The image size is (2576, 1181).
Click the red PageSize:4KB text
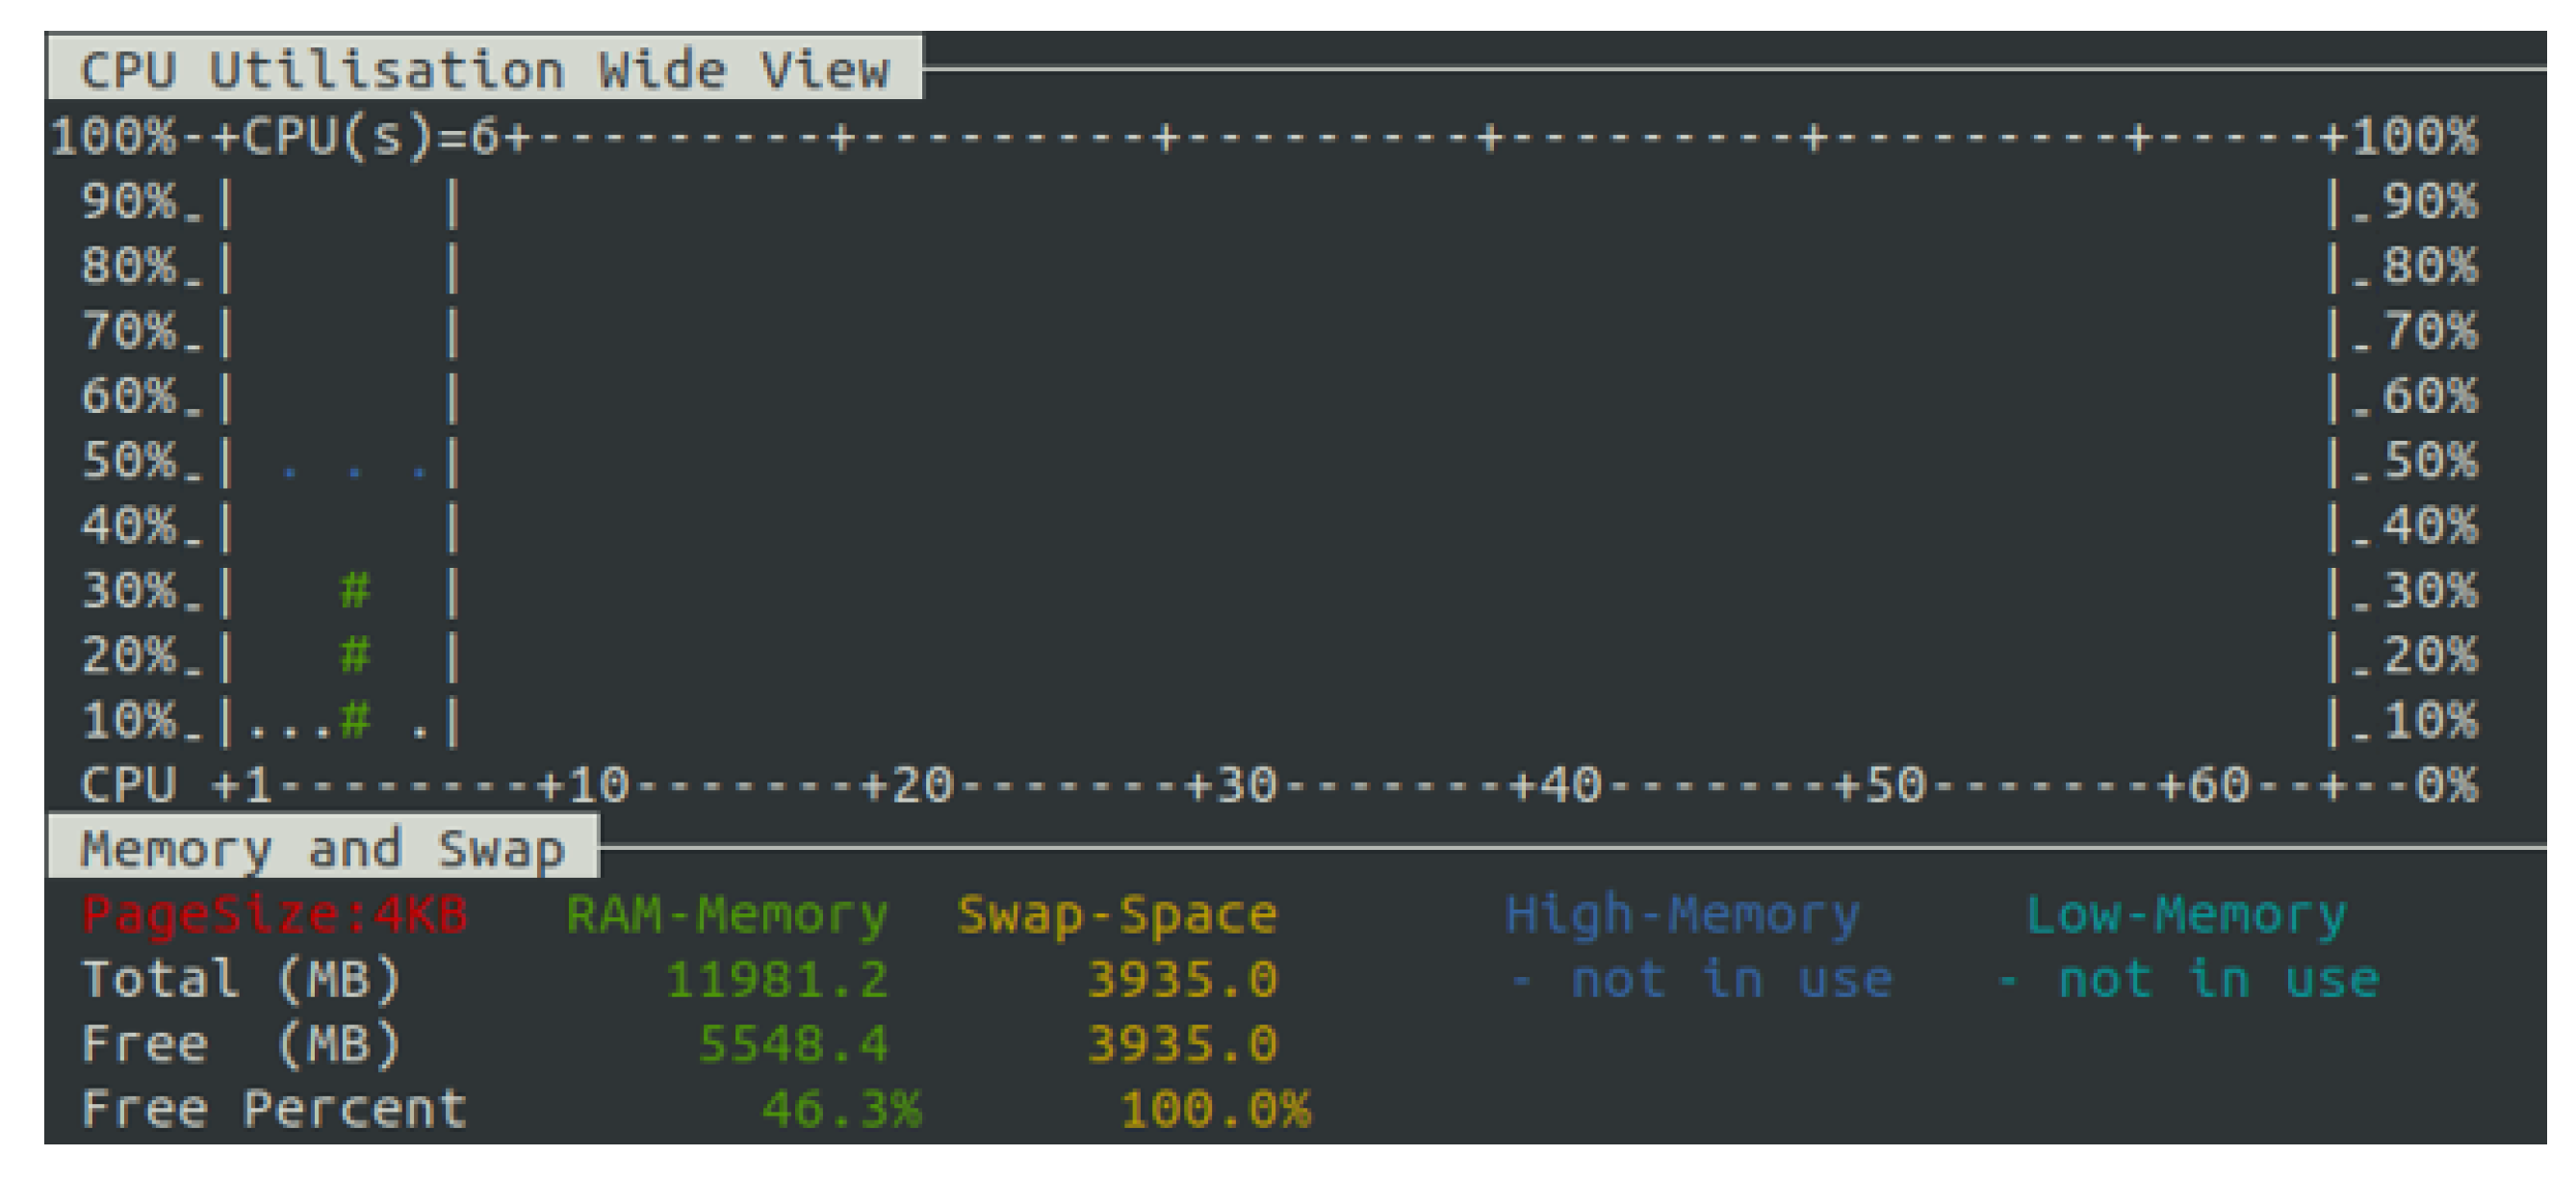tap(274, 915)
